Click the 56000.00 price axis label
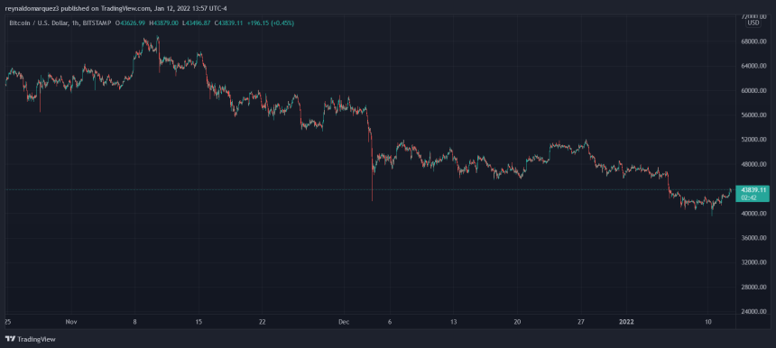Screen dimensions: 776x348 point(753,115)
